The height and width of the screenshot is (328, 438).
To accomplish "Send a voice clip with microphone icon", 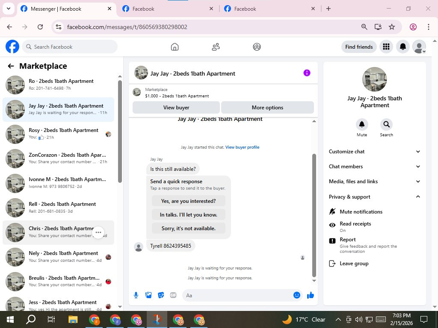I will [x=136, y=295].
